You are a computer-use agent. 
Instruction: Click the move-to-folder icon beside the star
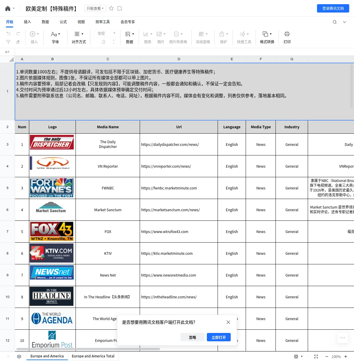tap(120, 8)
